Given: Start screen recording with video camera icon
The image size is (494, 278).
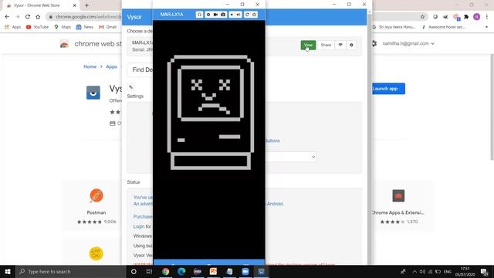Looking at the screenshot, I should [x=215, y=15].
